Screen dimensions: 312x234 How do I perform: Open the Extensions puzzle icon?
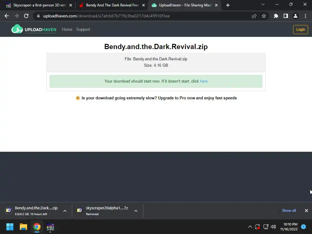click(276, 16)
